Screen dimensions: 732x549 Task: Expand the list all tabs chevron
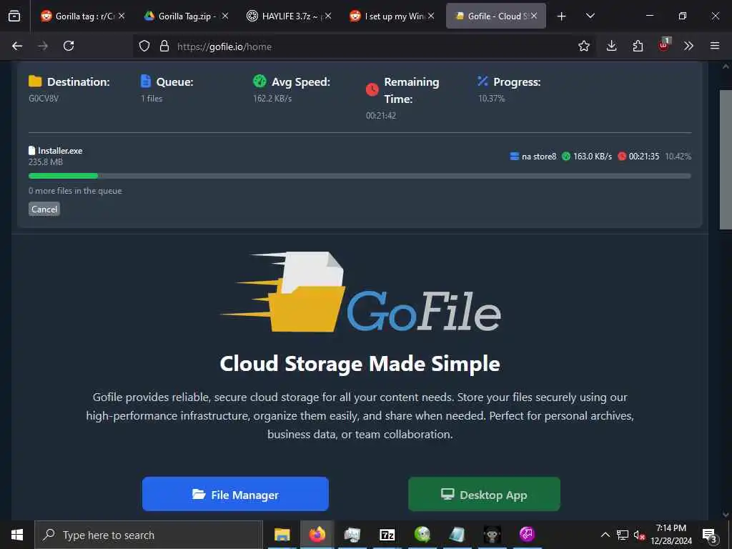click(x=590, y=16)
